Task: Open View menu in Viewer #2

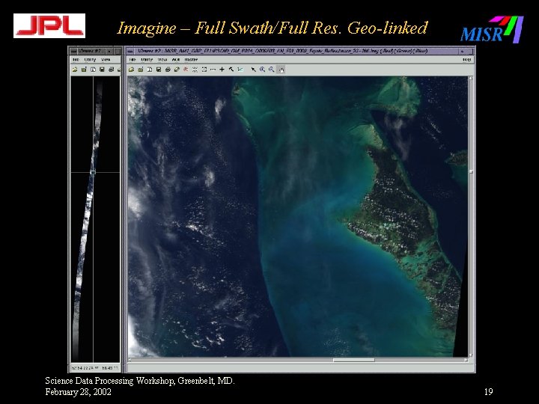Action: tap(162, 60)
